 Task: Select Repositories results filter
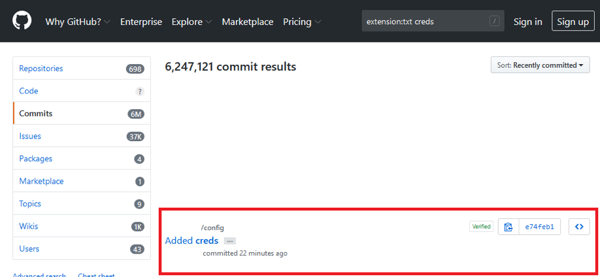[x=82, y=69]
